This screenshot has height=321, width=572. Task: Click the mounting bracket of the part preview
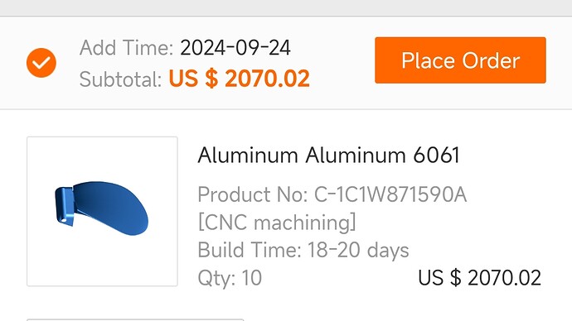(65, 206)
